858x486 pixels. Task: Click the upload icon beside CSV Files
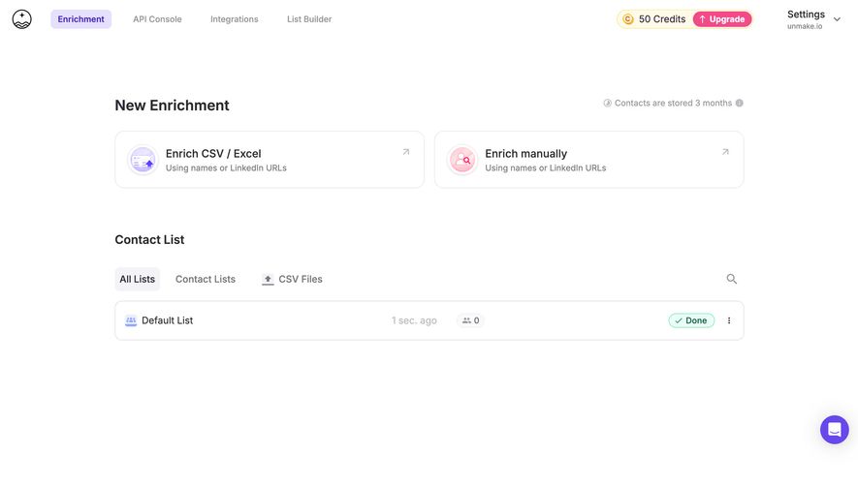click(268, 280)
